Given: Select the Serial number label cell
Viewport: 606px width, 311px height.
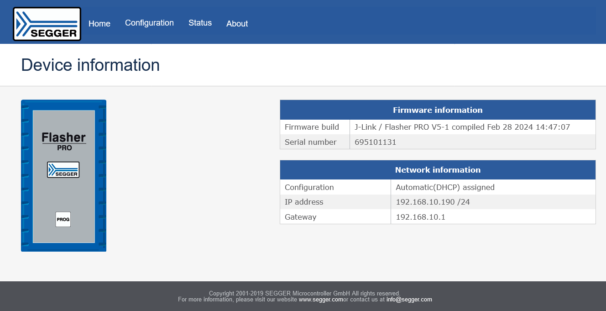Looking at the screenshot, I should point(315,142).
